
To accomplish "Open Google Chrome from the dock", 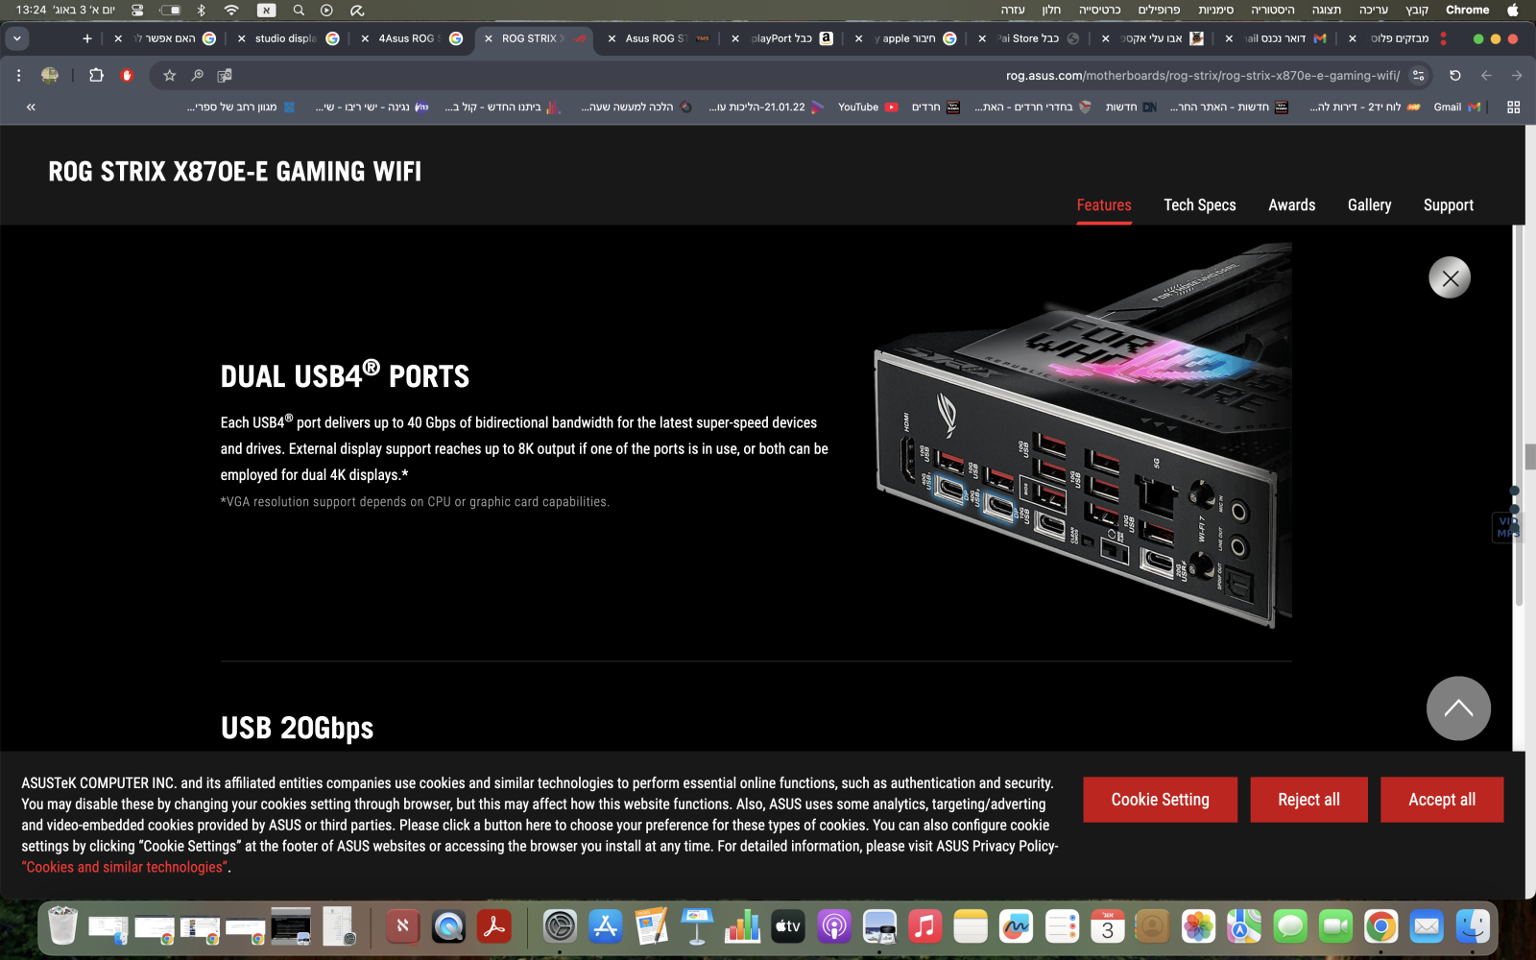I will point(1380,926).
